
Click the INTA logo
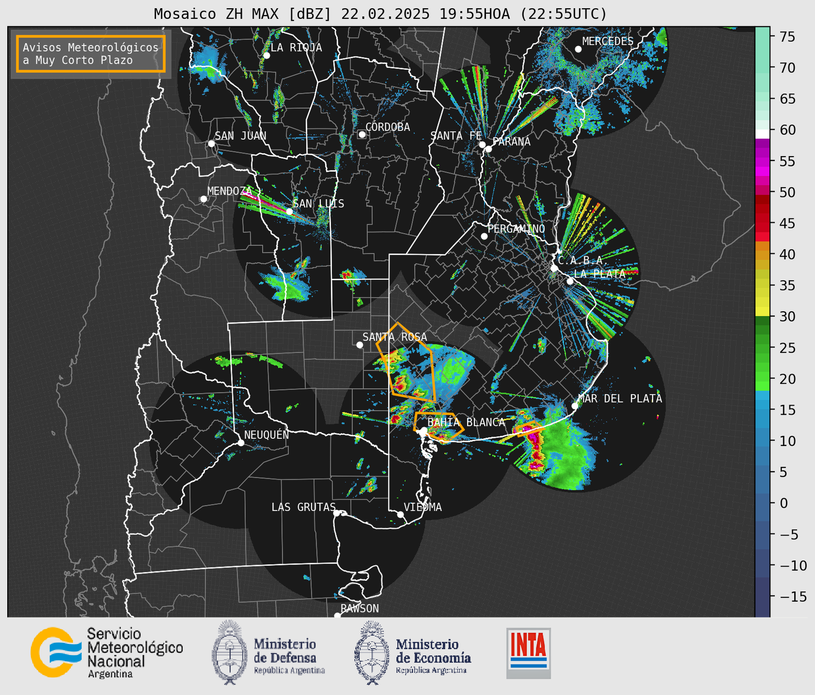(529, 653)
